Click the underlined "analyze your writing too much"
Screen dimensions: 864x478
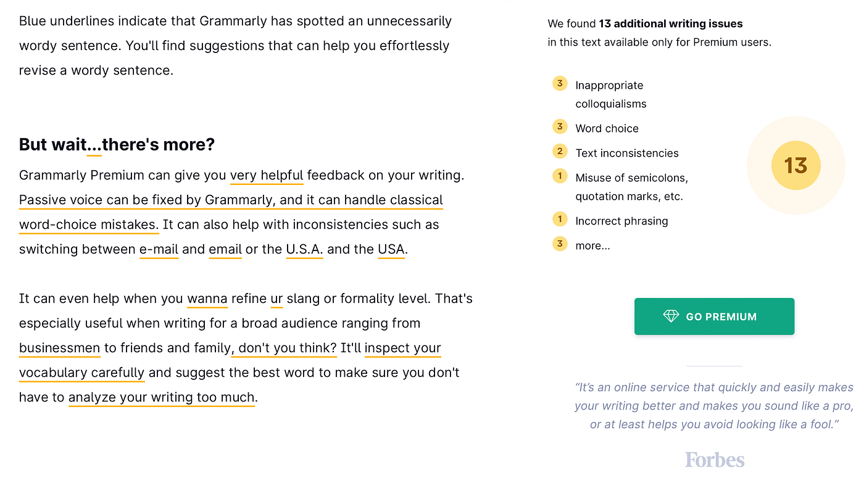click(x=161, y=398)
